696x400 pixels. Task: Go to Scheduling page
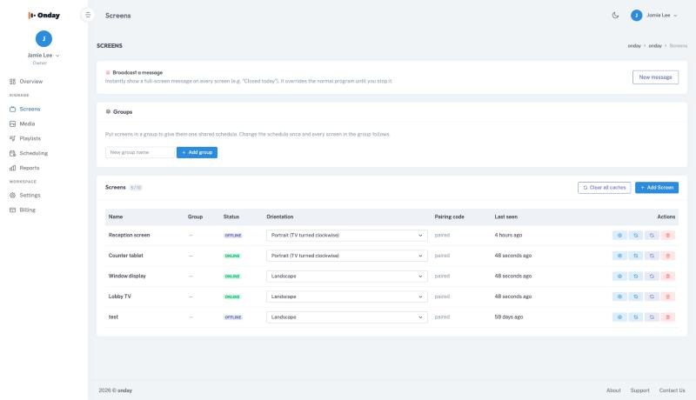tap(33, 153)
